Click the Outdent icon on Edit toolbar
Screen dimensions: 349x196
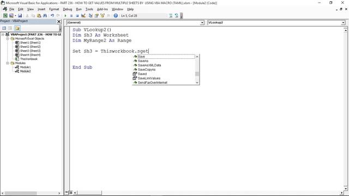click(176, 16)
